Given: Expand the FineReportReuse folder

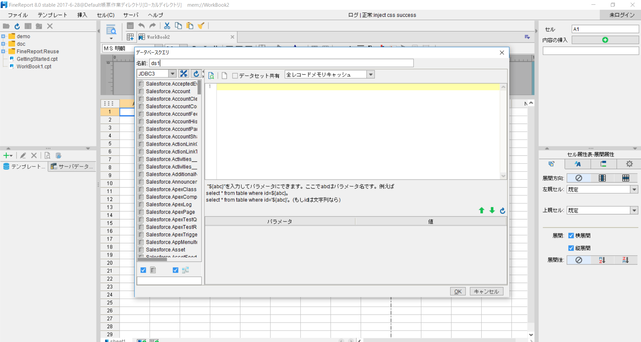Looking at the screenshot, I should [x=3, y=51].
